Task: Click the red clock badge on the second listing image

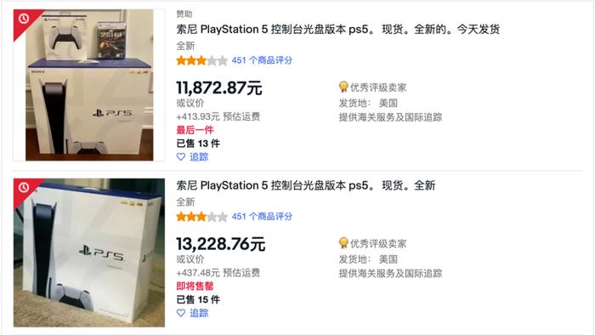Action: 24,187
